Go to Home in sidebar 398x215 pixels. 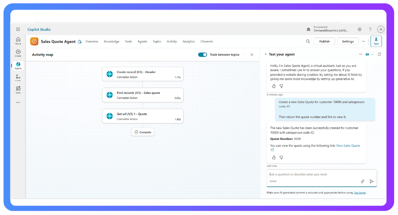18,41
